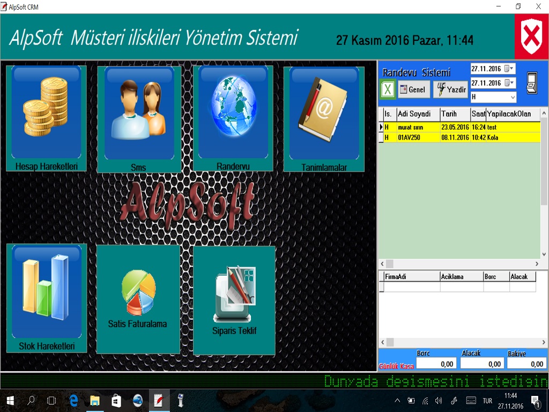Click the TUR language indicator
Viewport: 549px width, 412px height.
click(487, 401)
